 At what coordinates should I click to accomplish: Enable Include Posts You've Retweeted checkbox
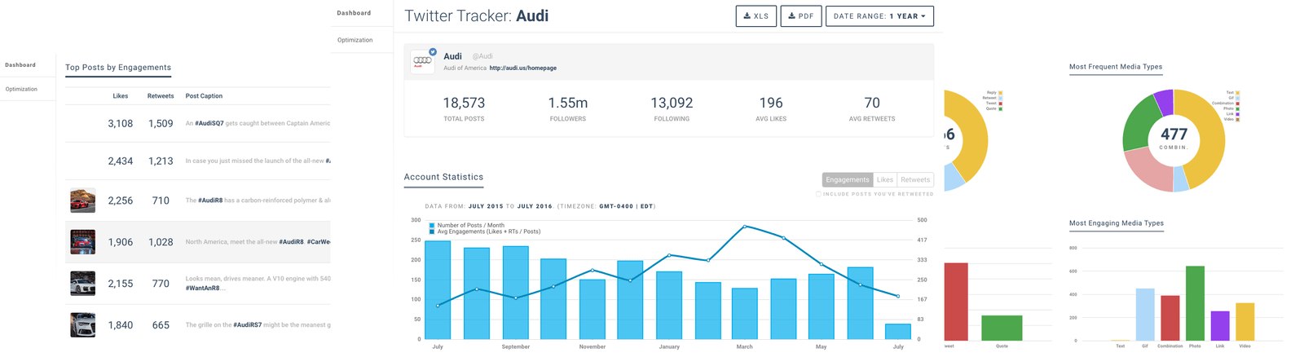(x=818, y=194)
